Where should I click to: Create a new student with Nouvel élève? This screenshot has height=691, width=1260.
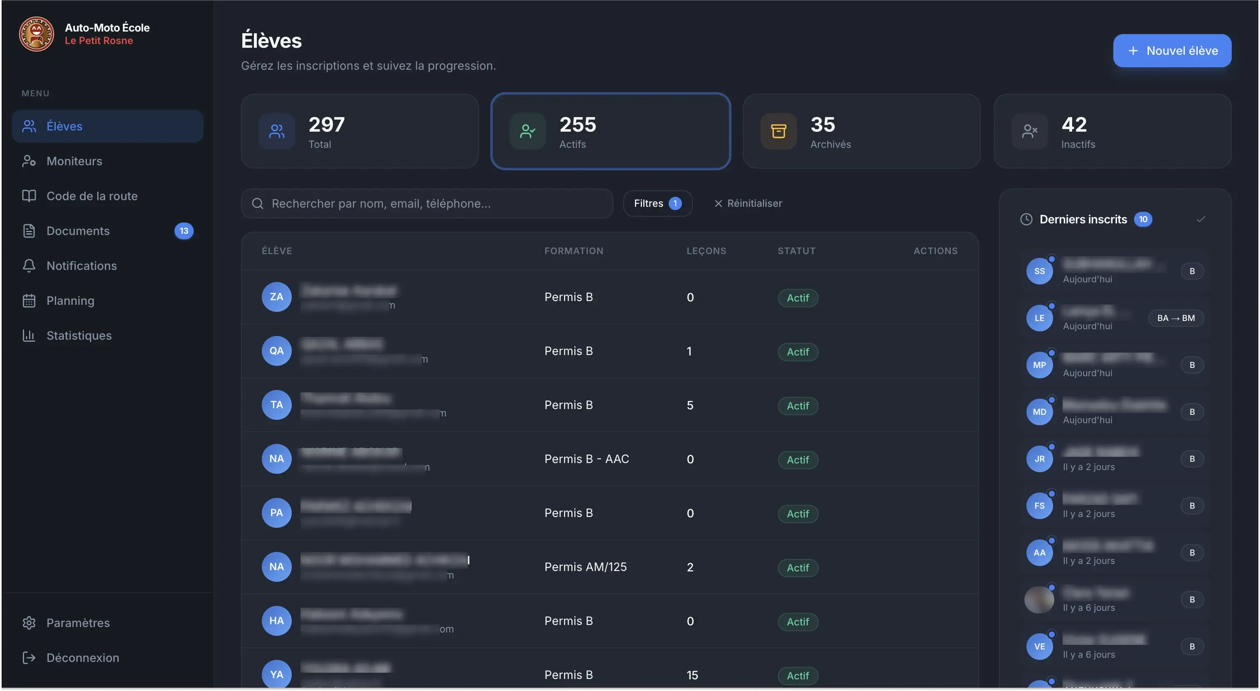click(x=1172, y=50)
